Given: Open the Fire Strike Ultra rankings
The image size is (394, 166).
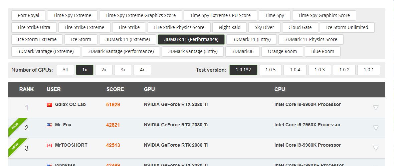Looking at the screenshot, I should pos(34,27).
